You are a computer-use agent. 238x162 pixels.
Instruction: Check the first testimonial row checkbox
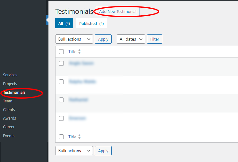[61, 63]
